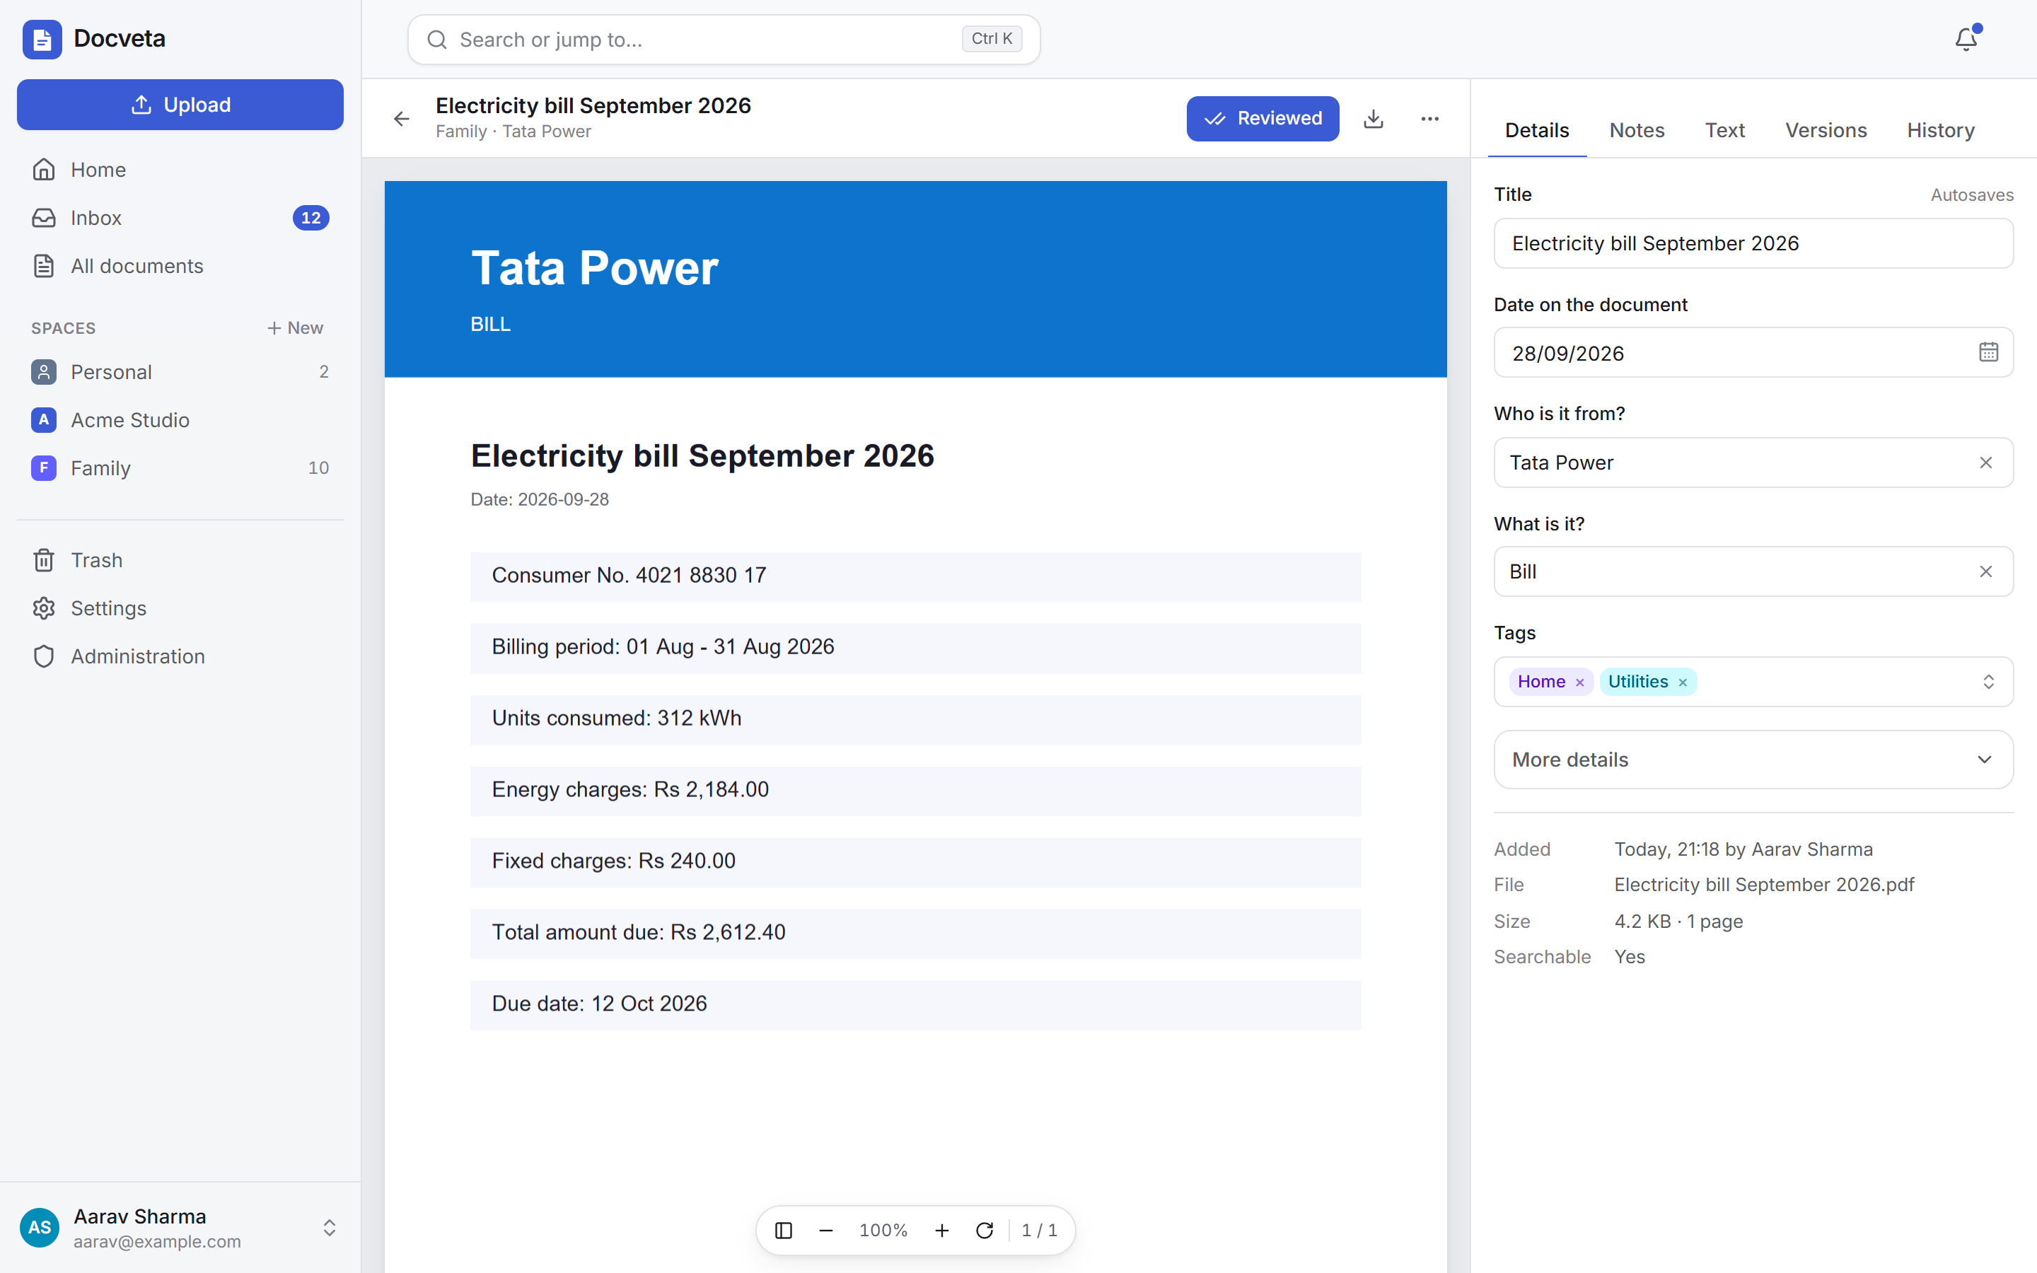Open the Tags dropdown selector
Image resolution: width=2037 pixels, height=1273 pixels.
1987,682
